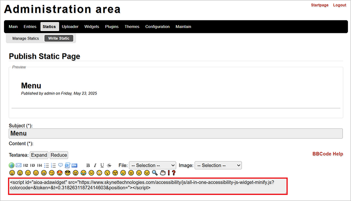This screenshot has height=201, width=351.
Task: Click the insert URL globe icon
Action: click(12, 165)
